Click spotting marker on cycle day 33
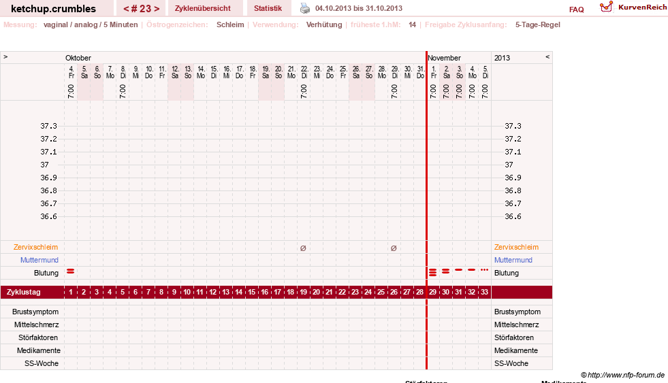Viewport: 668px width, 383px height. point(484,270)
